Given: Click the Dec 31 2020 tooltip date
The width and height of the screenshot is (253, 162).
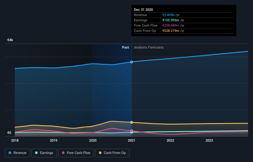Looking at the screenshot, I should point(143,10).
